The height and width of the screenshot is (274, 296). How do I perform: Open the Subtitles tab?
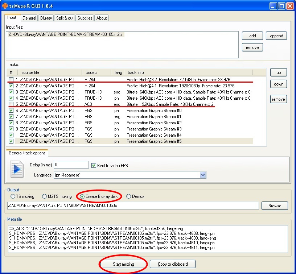[85, 18]
